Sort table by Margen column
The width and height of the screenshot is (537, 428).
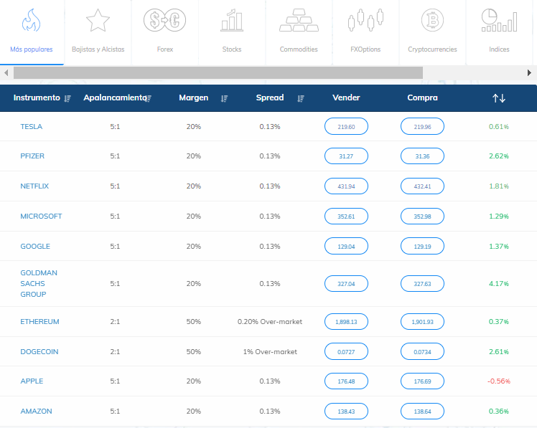[224, 98]
